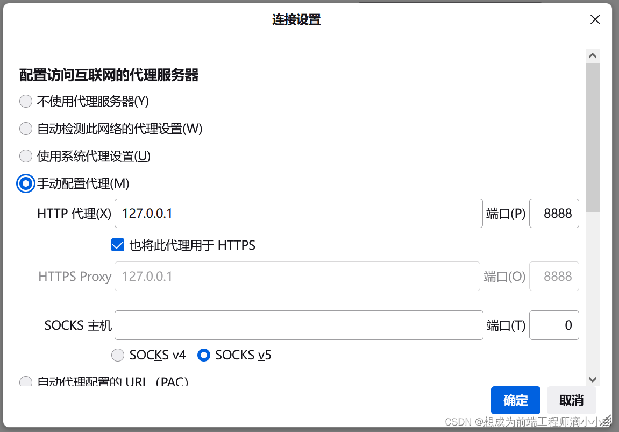The width and height of the screenshot is (619, 432).
Task: Click the scrollbar down arrow
Action: tap(593, 379)
